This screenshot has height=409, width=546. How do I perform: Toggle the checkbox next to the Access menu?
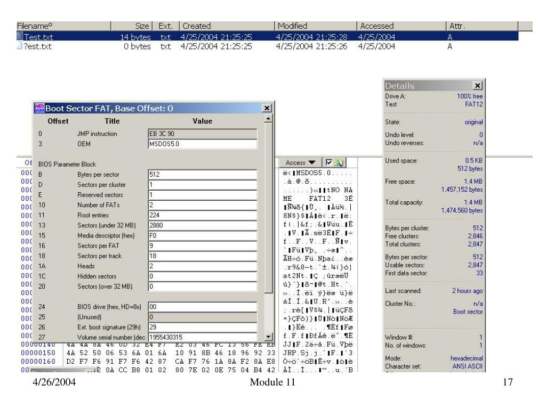328,162
